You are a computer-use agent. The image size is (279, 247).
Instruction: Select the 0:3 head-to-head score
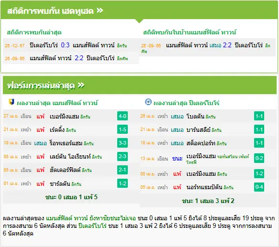pos(65,45)
